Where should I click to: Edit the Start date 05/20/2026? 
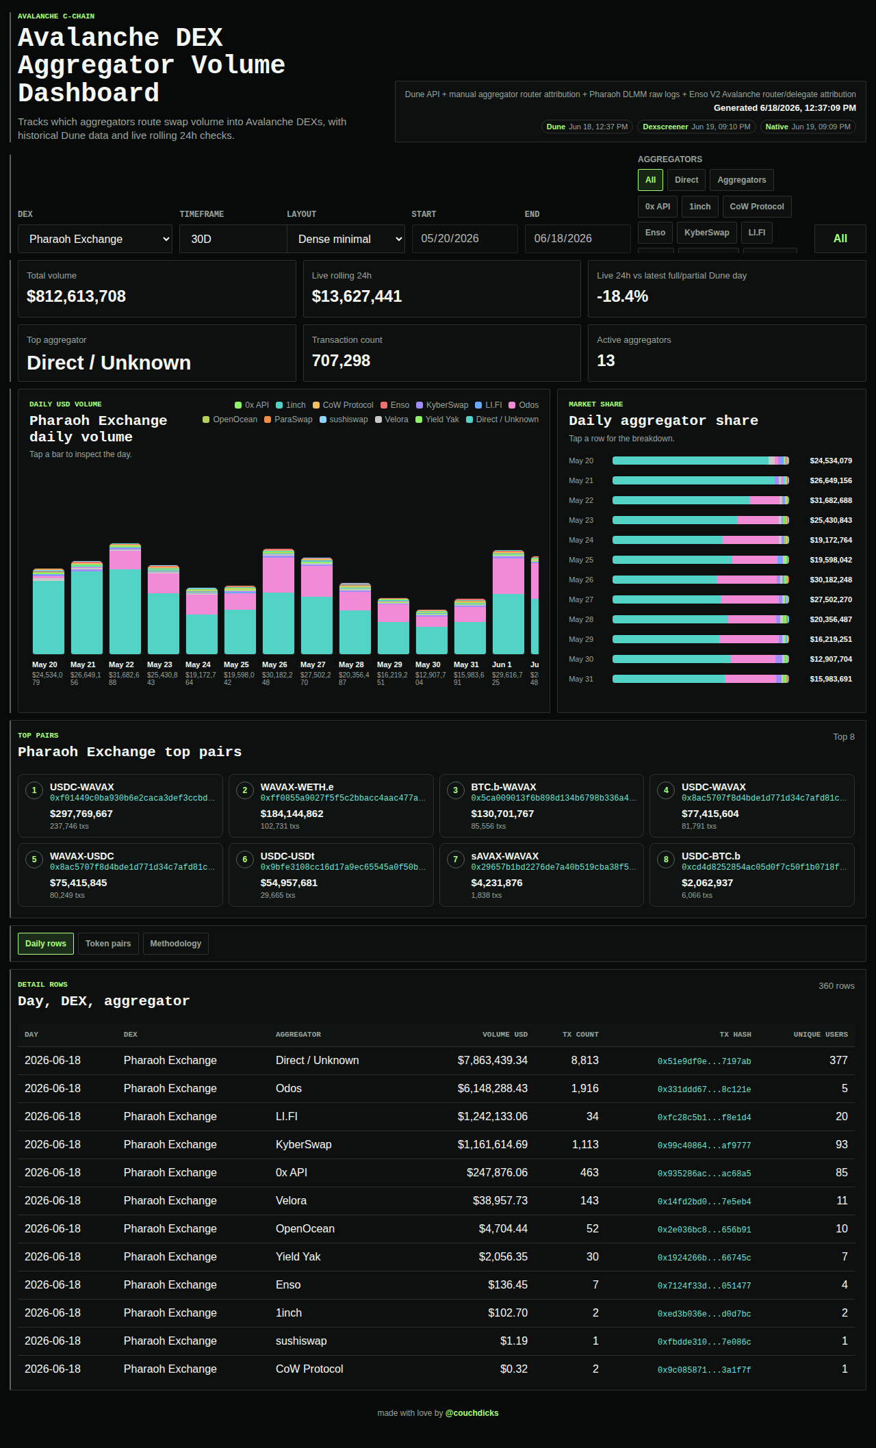465,239
